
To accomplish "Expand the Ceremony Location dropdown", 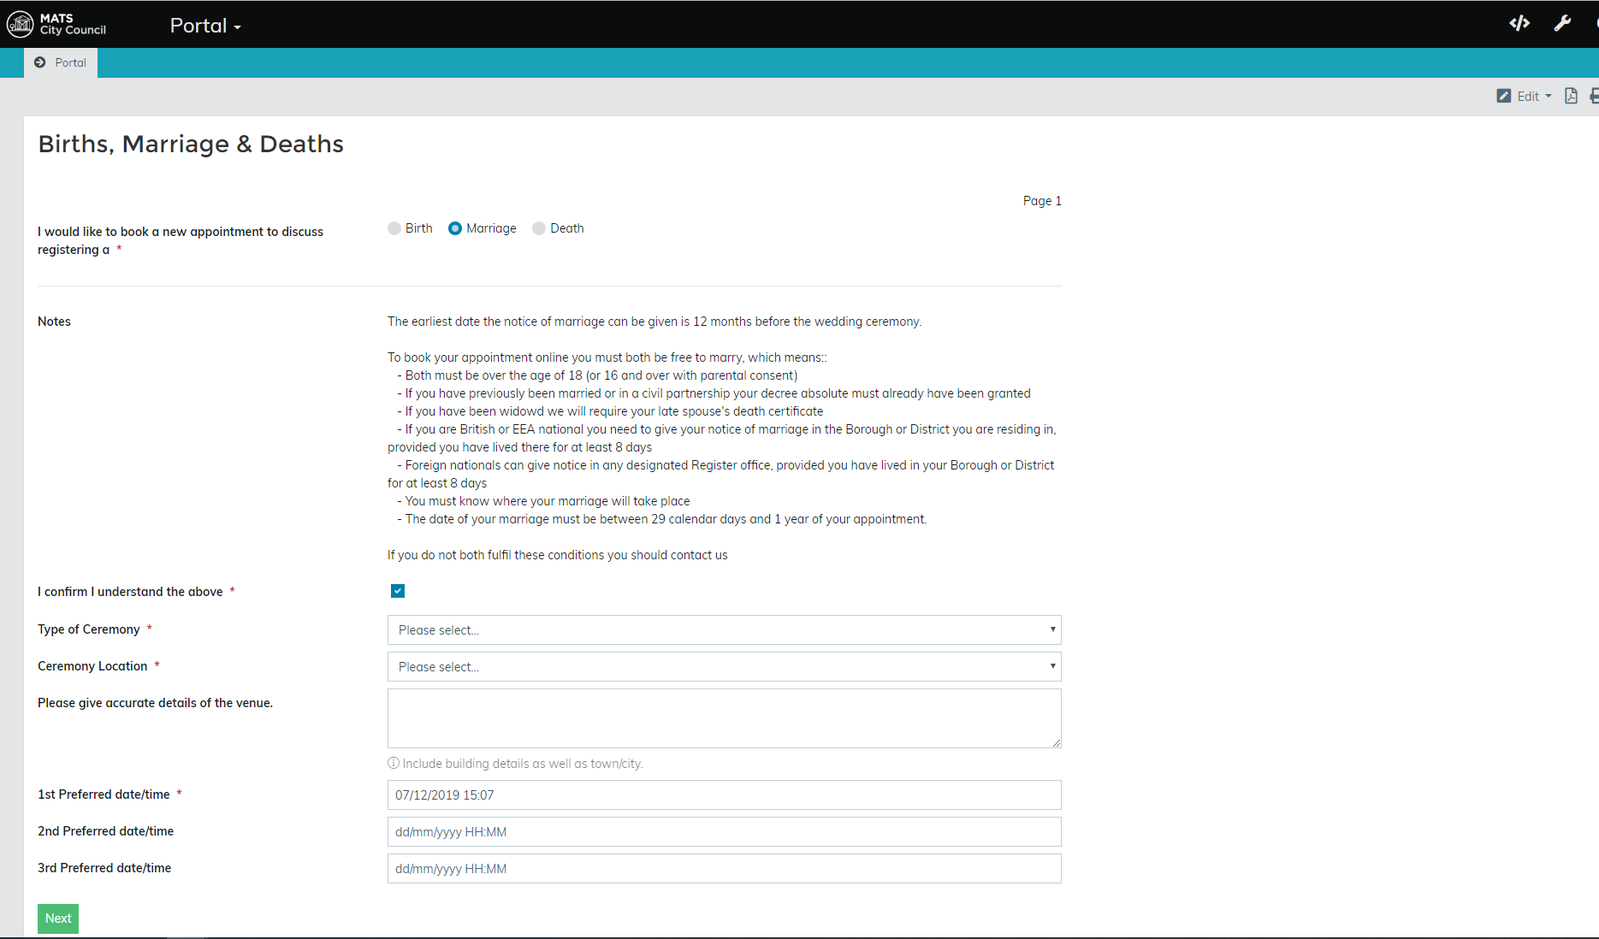I will 724,667.
